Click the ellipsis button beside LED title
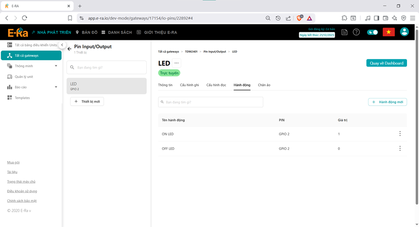This screenshot has width=419, height=227. 176,63
